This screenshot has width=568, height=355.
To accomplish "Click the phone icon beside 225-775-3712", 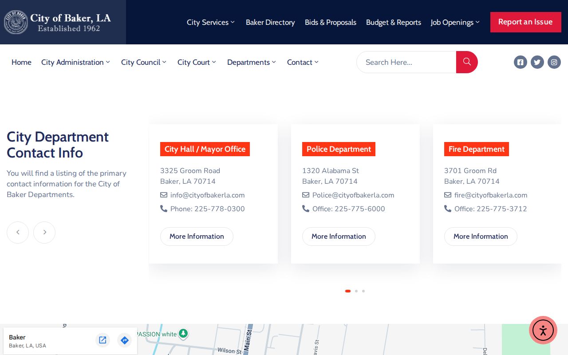I will pos(448,209).
